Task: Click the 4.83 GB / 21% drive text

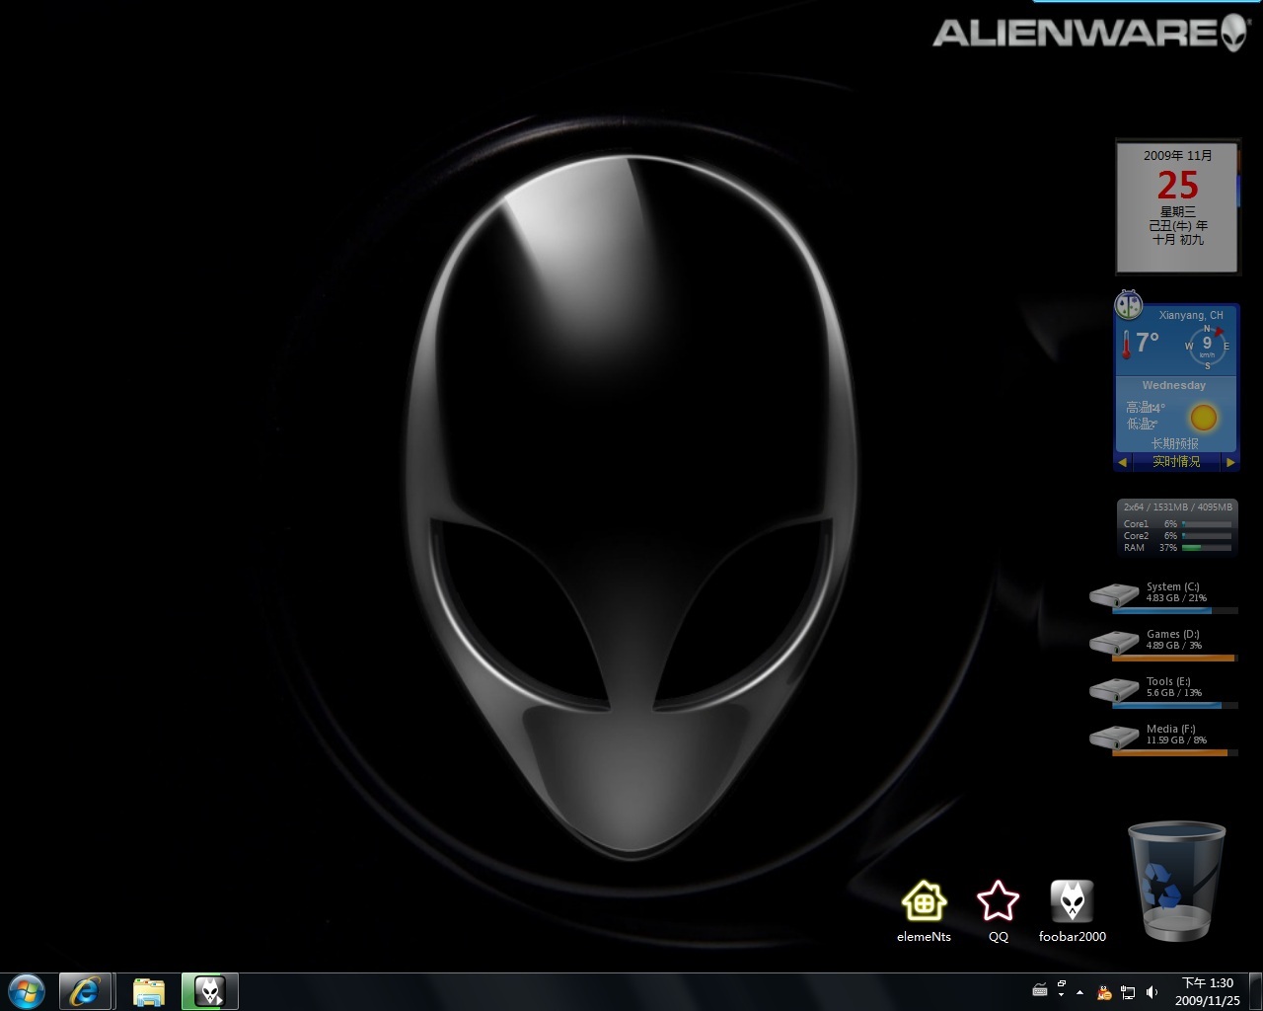Action: 1176,598
